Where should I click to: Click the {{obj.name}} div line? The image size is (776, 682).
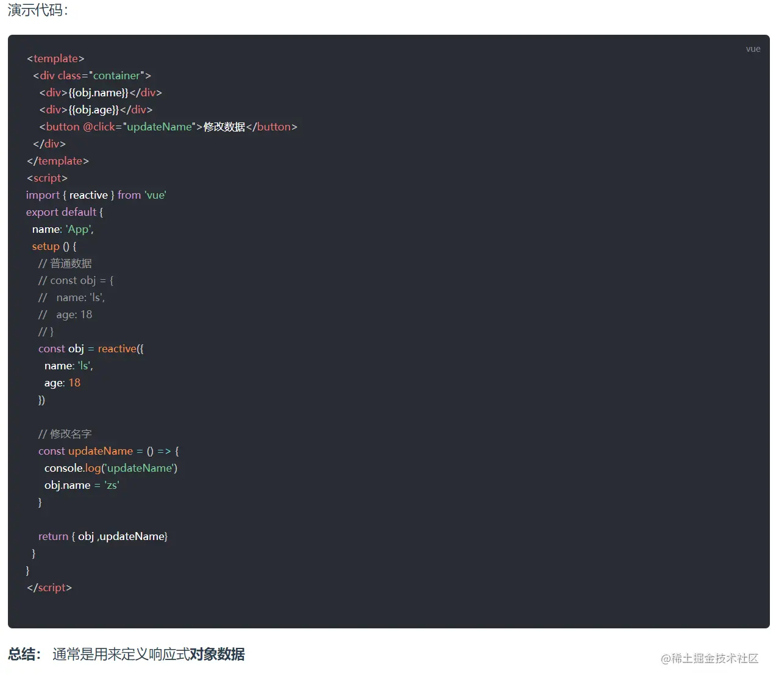(101, 93)
